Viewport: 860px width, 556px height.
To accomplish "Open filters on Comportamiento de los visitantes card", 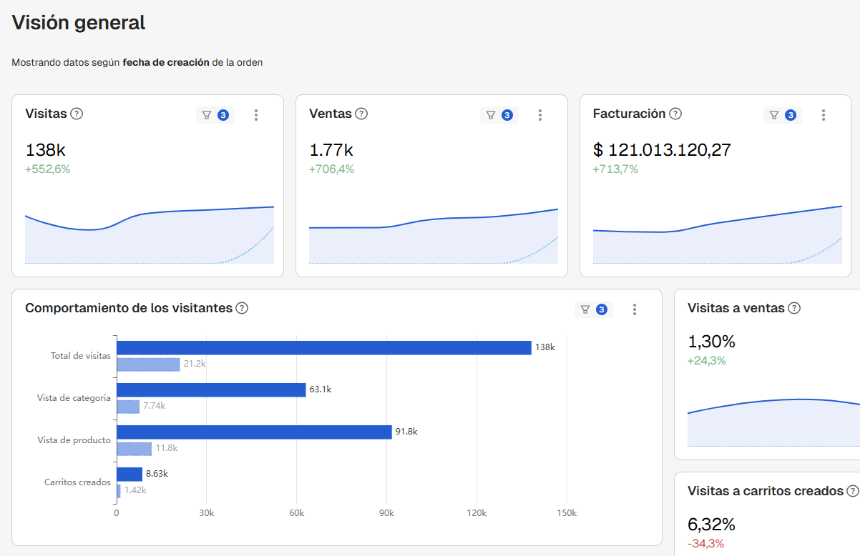I will 594,309.
